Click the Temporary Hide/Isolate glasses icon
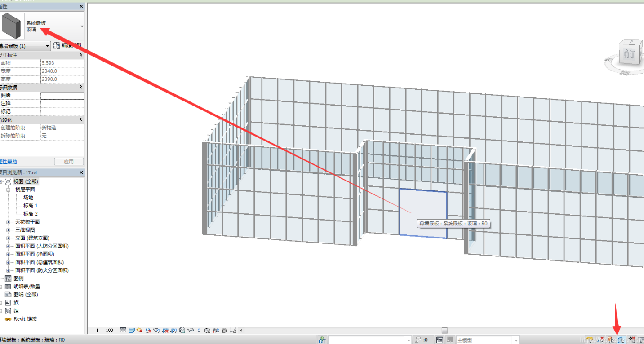 (191, 330)
